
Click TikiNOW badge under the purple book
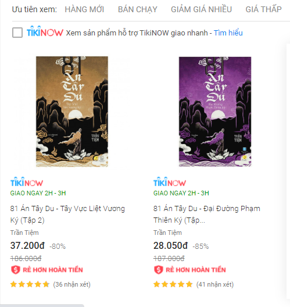[x=170, y=182]
